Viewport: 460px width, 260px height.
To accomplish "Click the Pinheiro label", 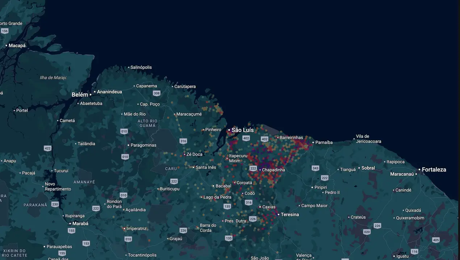I will pos(213,130).
